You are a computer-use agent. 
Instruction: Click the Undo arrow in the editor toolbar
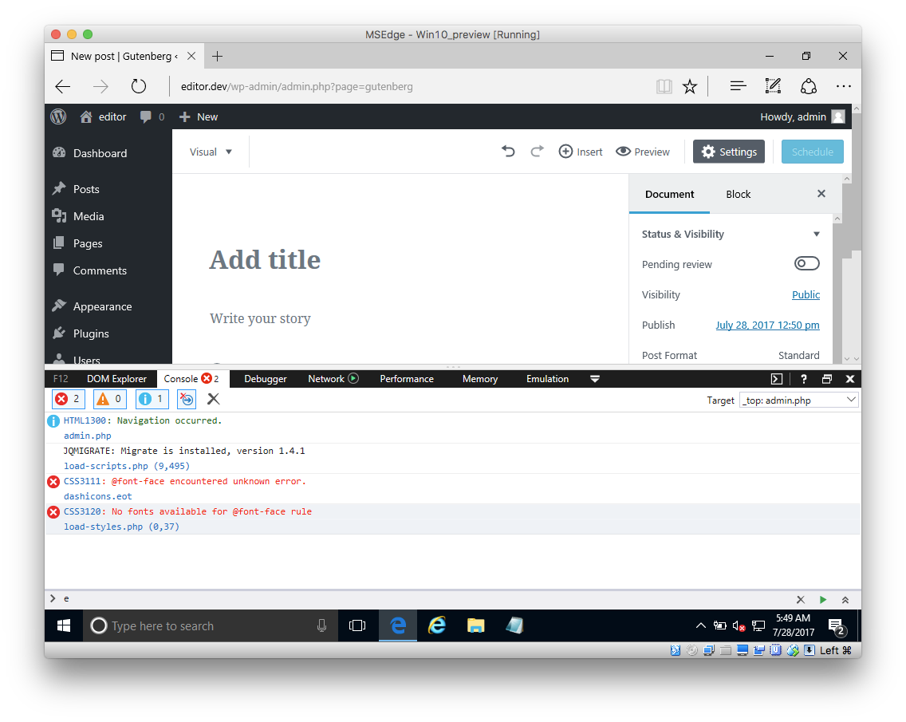coord(508,151)
